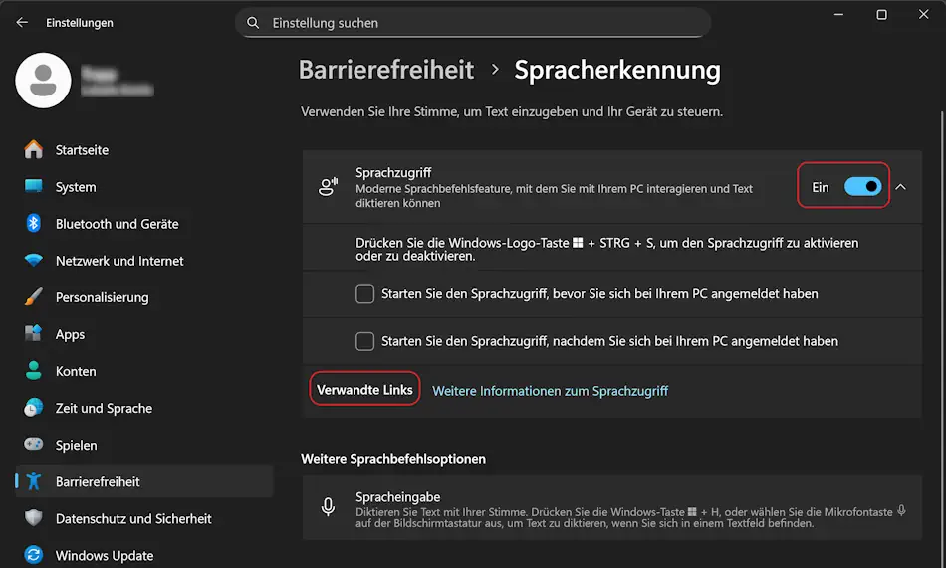This screenshot has width=946, height=568.
Task: Click into the Einstellung suchen field
Action: coord(473,23)
